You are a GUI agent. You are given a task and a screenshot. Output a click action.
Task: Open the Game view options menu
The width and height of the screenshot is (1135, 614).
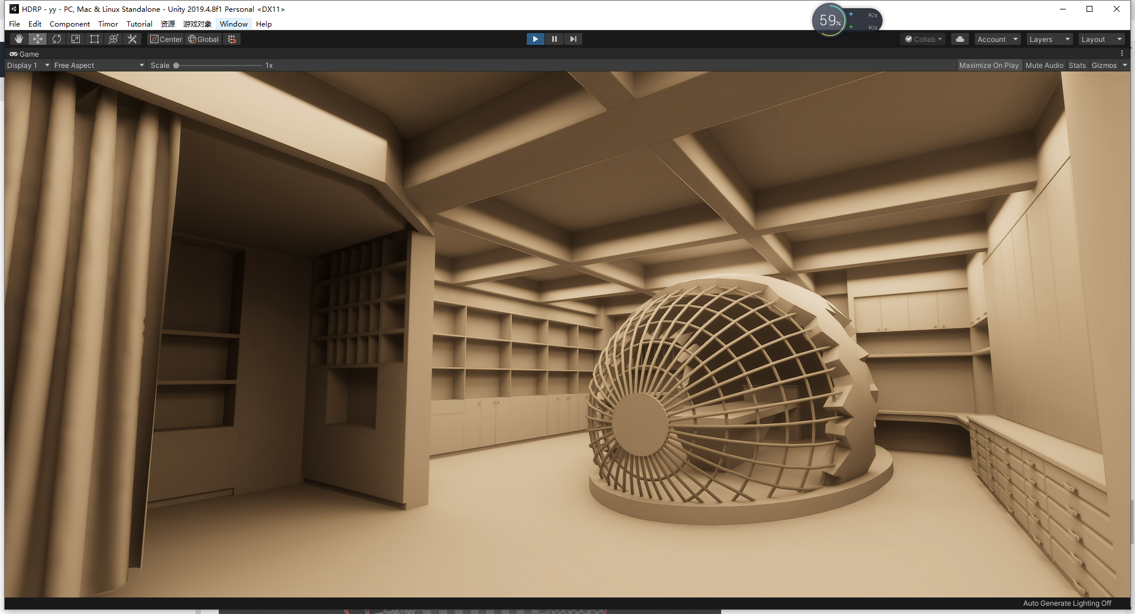[x=1122, y=54]
